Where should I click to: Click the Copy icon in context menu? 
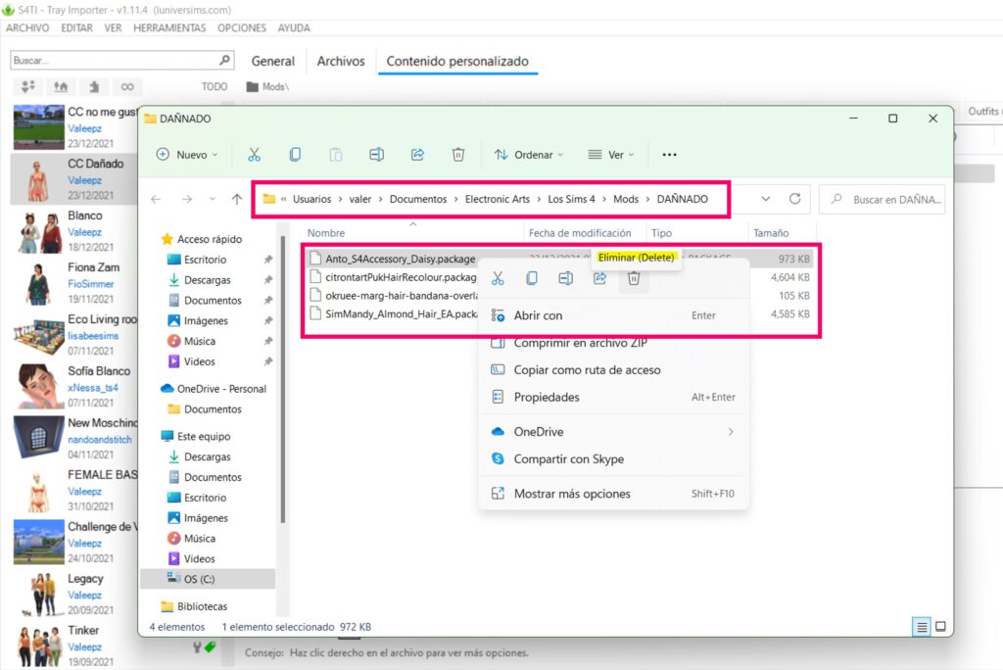tap(532, 278)
